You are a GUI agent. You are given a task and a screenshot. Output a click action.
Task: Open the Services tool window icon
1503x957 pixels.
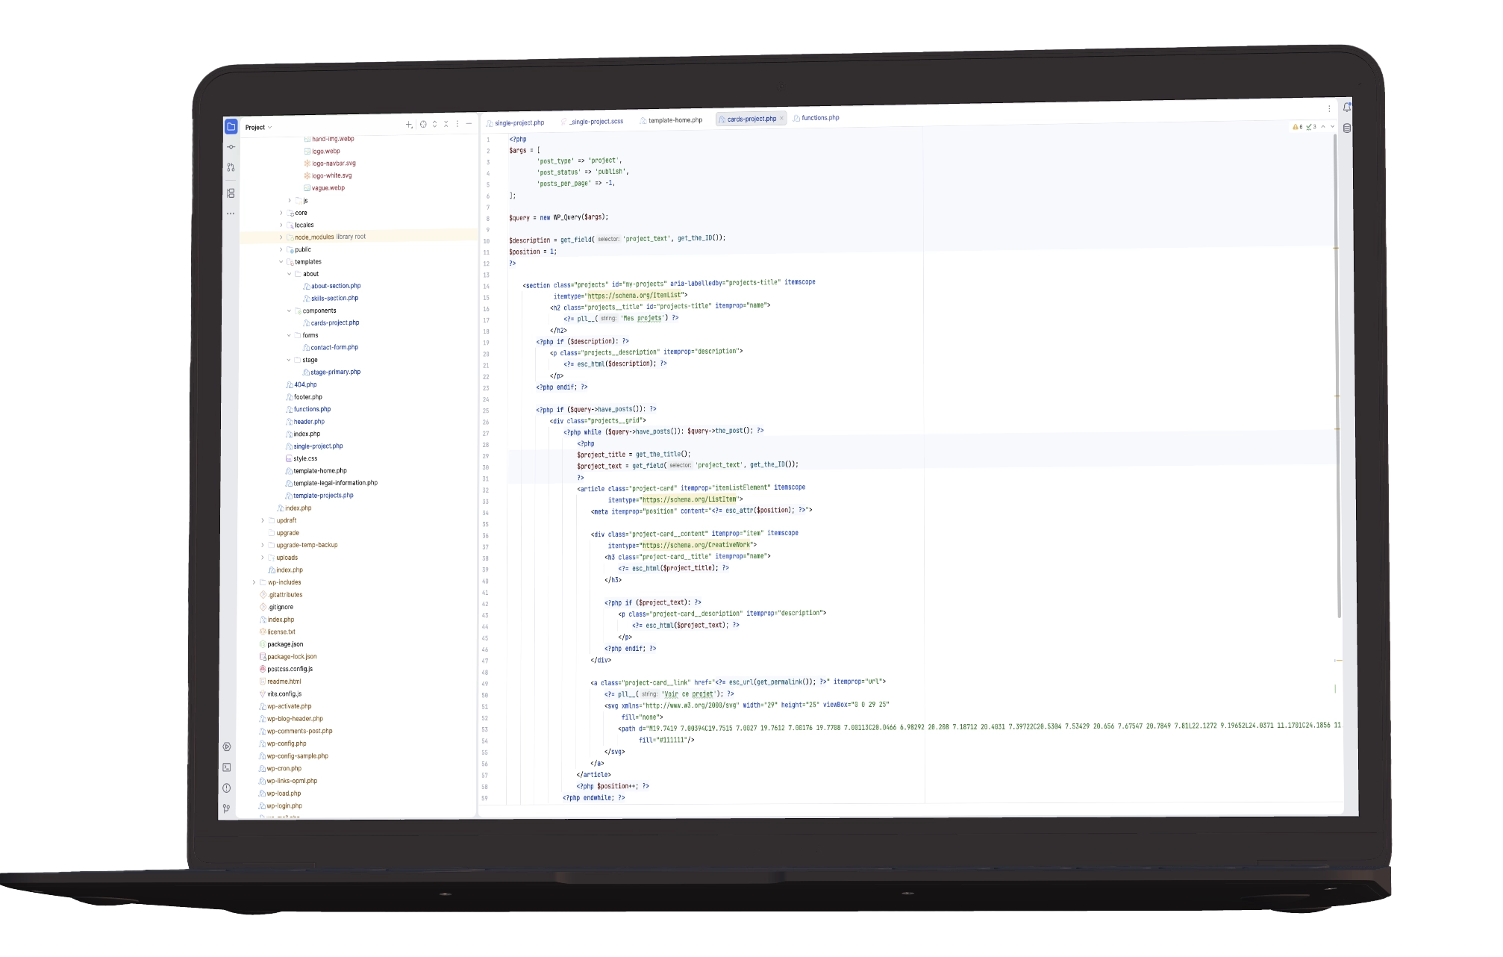pyautogui.click(x=227, y=746)
